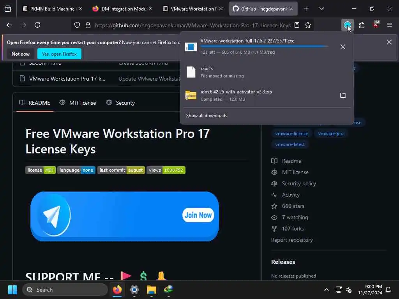Open the vmware-license topic tag
The image size is (399, 299).
coord(291,134)
